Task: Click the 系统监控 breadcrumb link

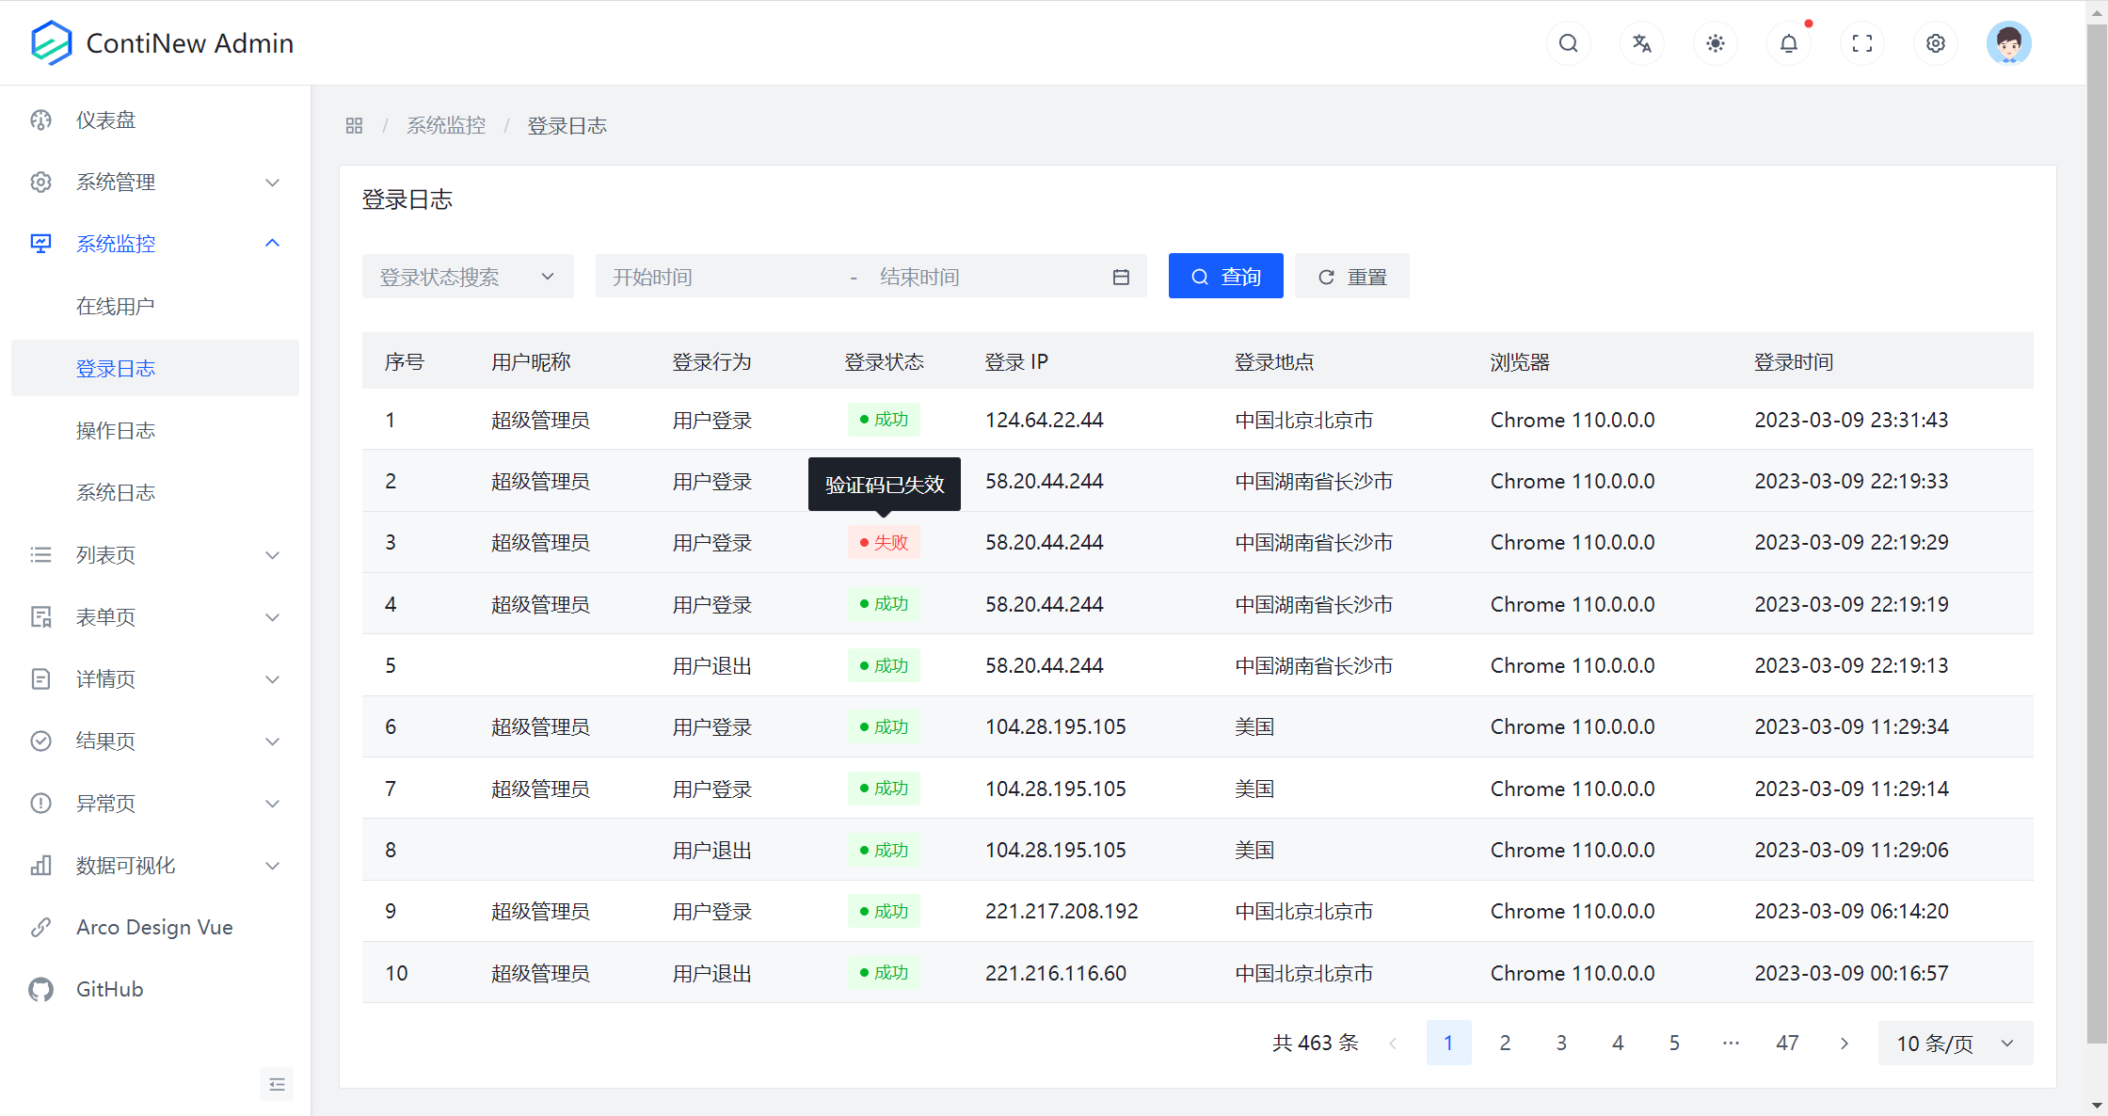Action: coord(446,125)
